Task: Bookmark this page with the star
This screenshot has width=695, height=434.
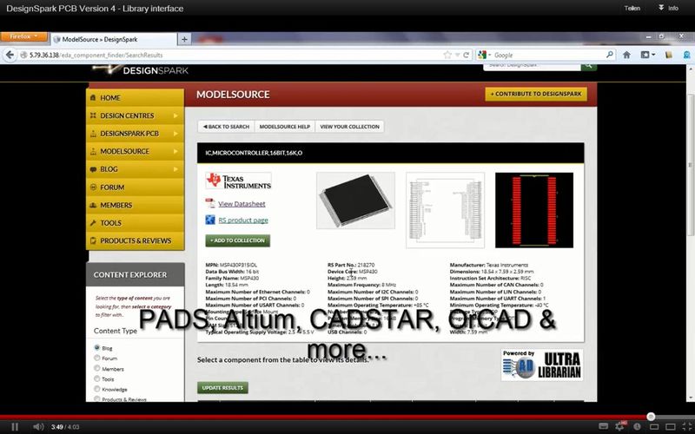Action: pos(447,55)
